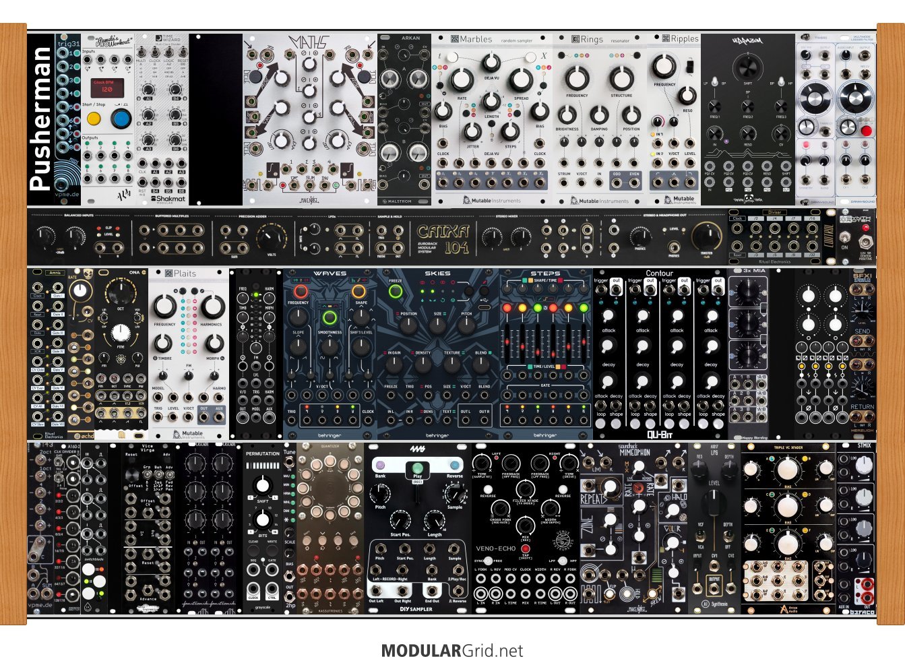
Task: Click the Level slider on the LPG module
Action: click(714, 503)
